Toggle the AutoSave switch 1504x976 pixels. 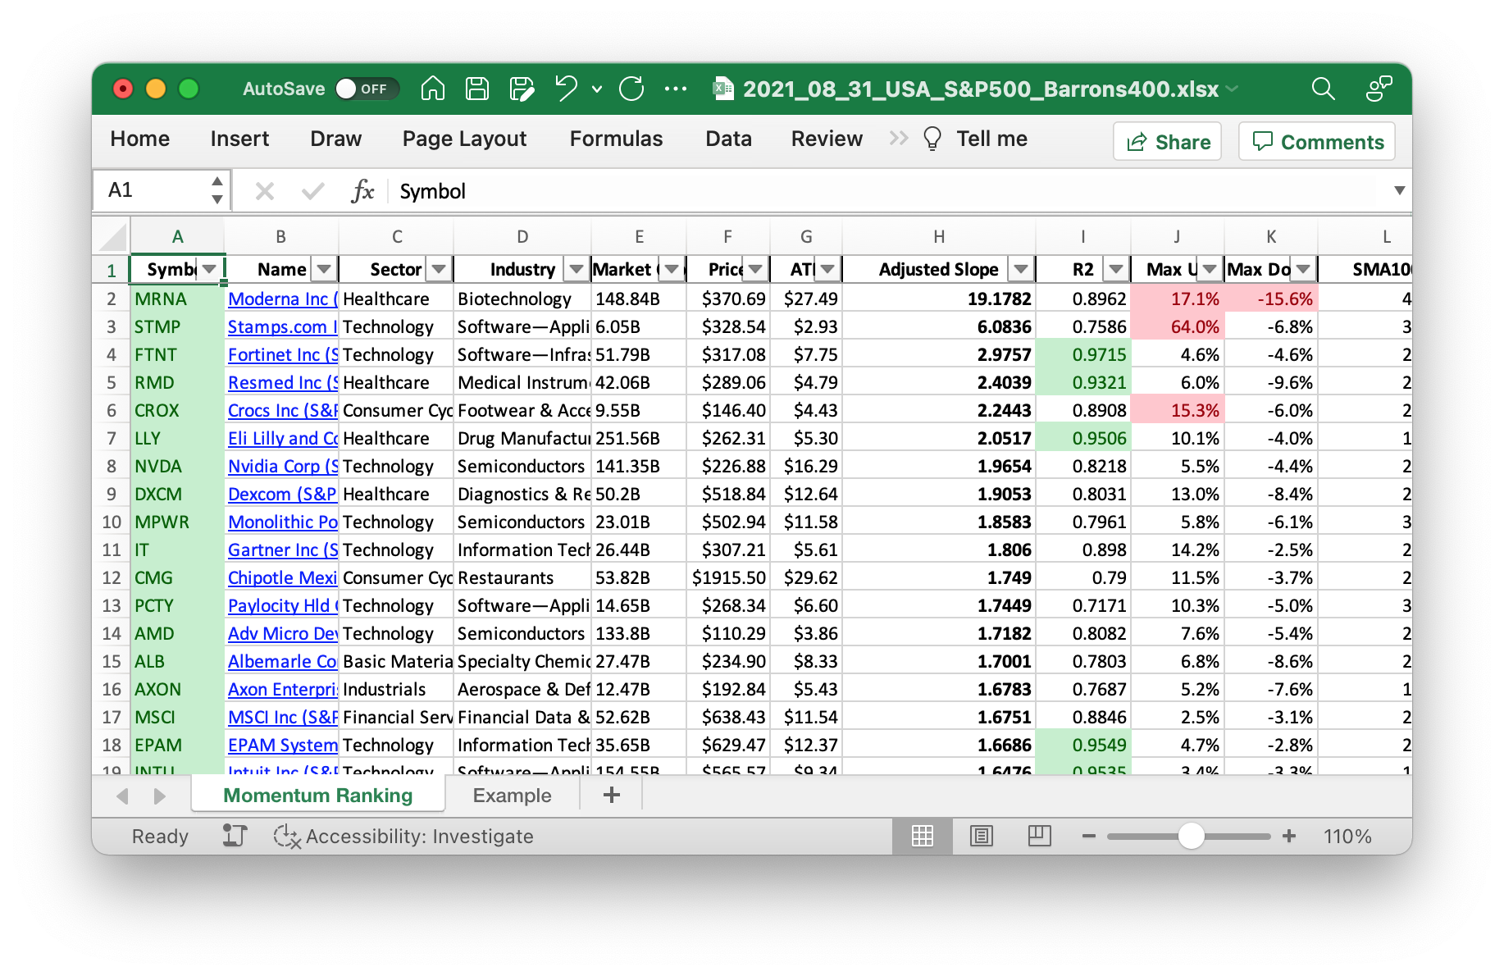367,89
